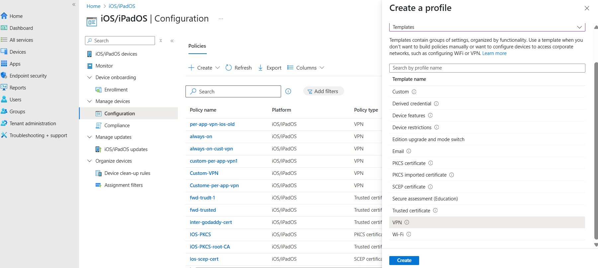
Task: Collapse the Device onboarding section
Action: click(89, 78)
